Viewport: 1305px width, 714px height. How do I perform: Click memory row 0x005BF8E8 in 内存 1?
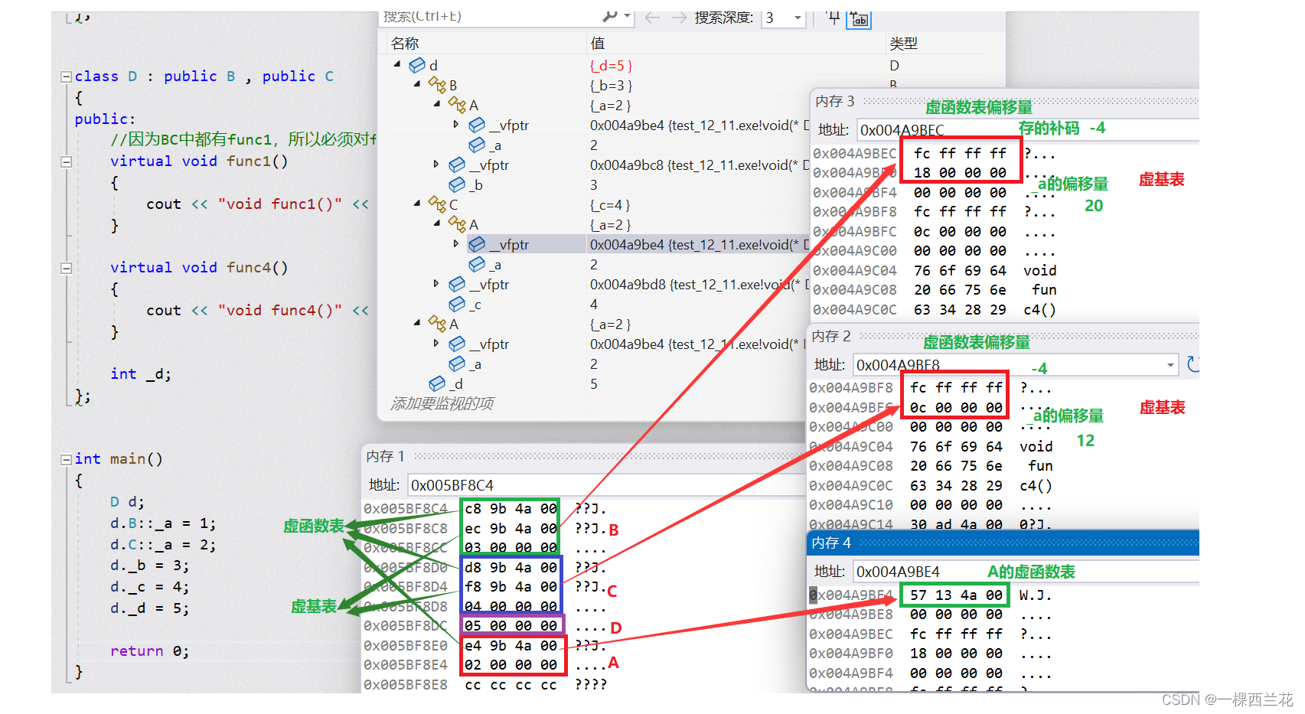tap(485, 684)
